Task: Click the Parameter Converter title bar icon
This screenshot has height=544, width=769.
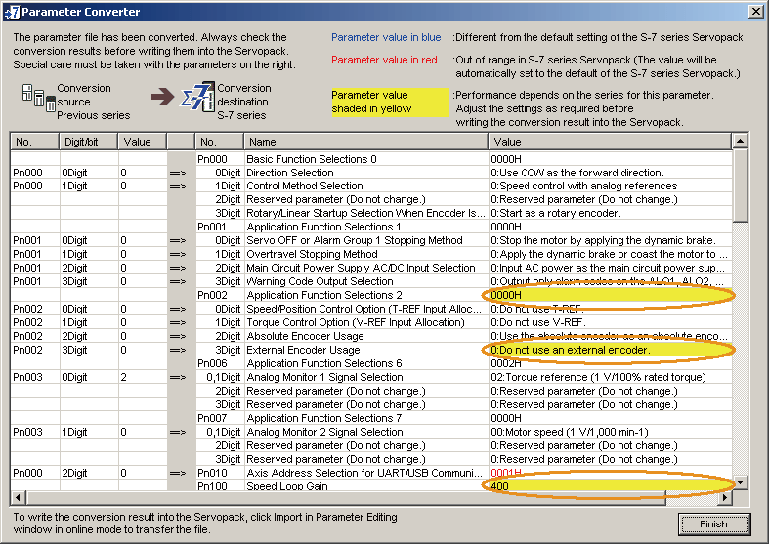Action: (12, 12)
